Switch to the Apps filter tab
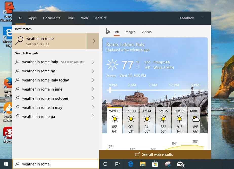This screenshot has width=234, height=169. pyautogui.click(x=33, y=18)
